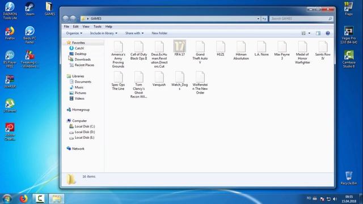Open uTorrent desktop icon

pos(10,106)
